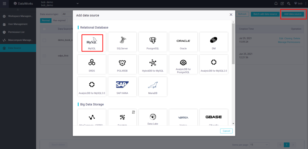Go to User Management in sidebar
This screenshot has width=308, height=149.
tap(18, 24)
